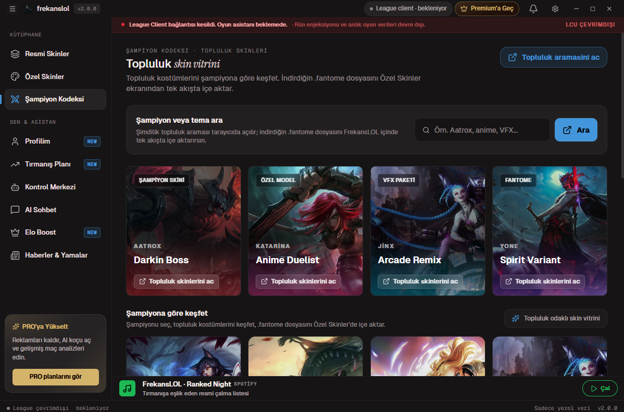624x412 pixels.
Task: Click the Özel Skinler palette icon
Action: [x=15, y=76]
